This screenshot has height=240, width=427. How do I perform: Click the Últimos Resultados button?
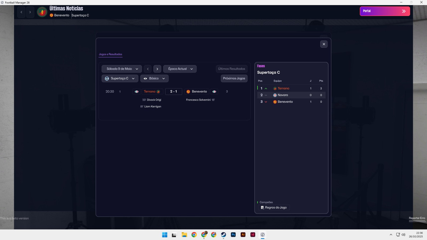click(x=232, y=69)
